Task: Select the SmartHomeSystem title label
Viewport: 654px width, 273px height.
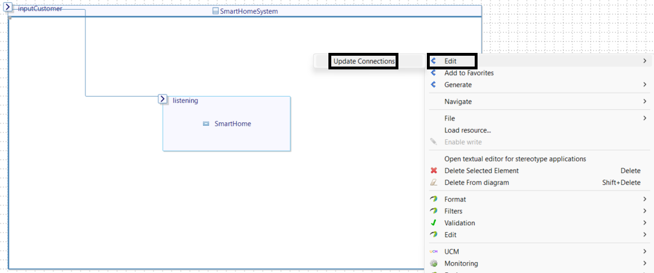Action: [249, 11]
